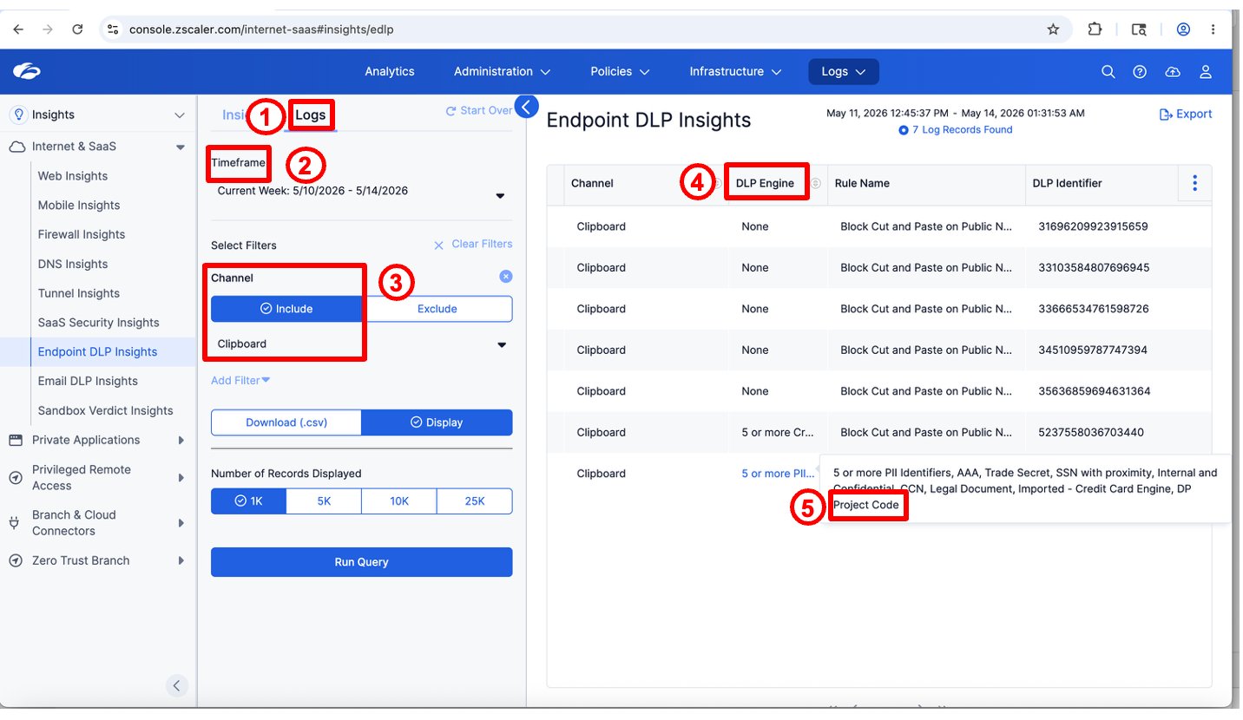1243x720 pixels.
Task: Click the 7 Log Records Found link
Action: [956, 129]
